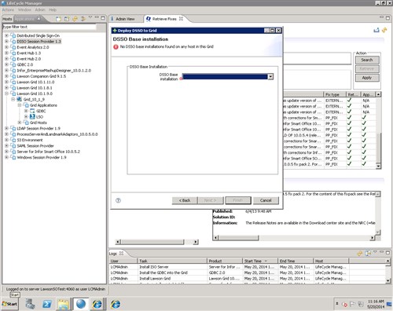Click yellow link icon atop Retrieve Fixes view
The image size is (393, 311).
pos(384,30)
